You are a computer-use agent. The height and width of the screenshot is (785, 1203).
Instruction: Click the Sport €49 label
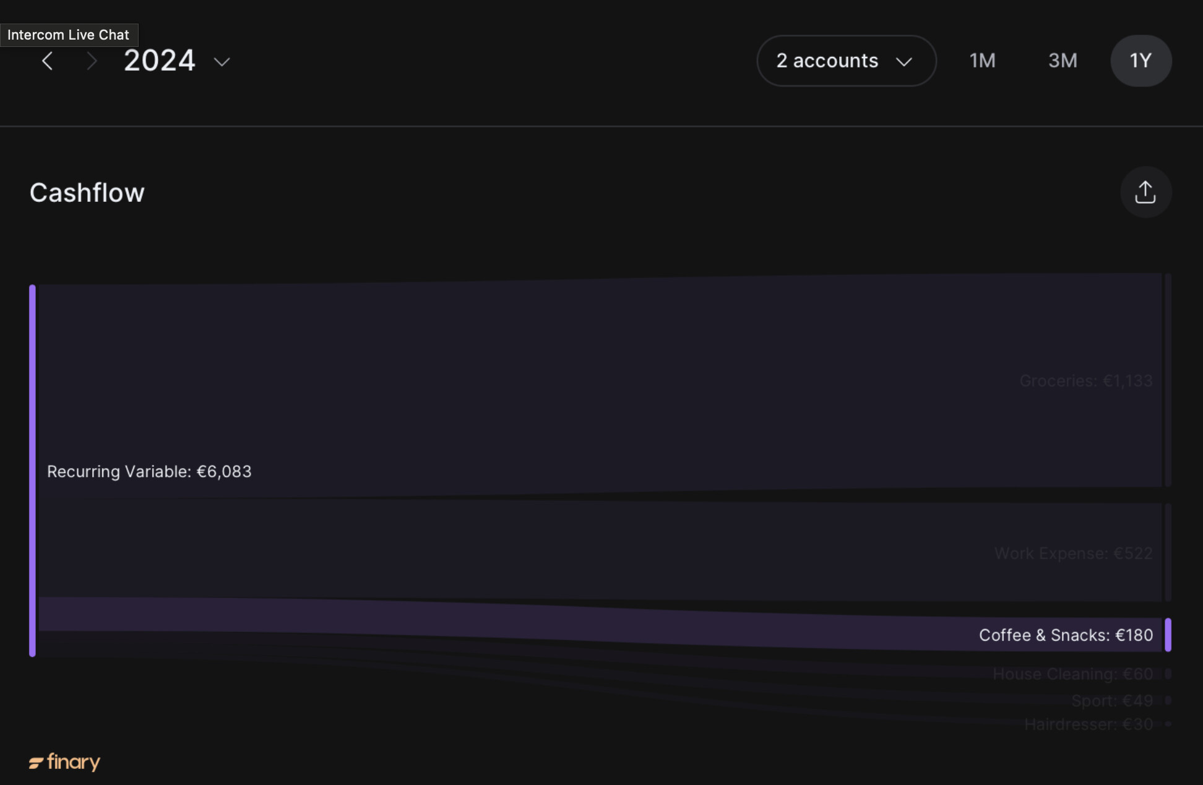(1112, 701)
